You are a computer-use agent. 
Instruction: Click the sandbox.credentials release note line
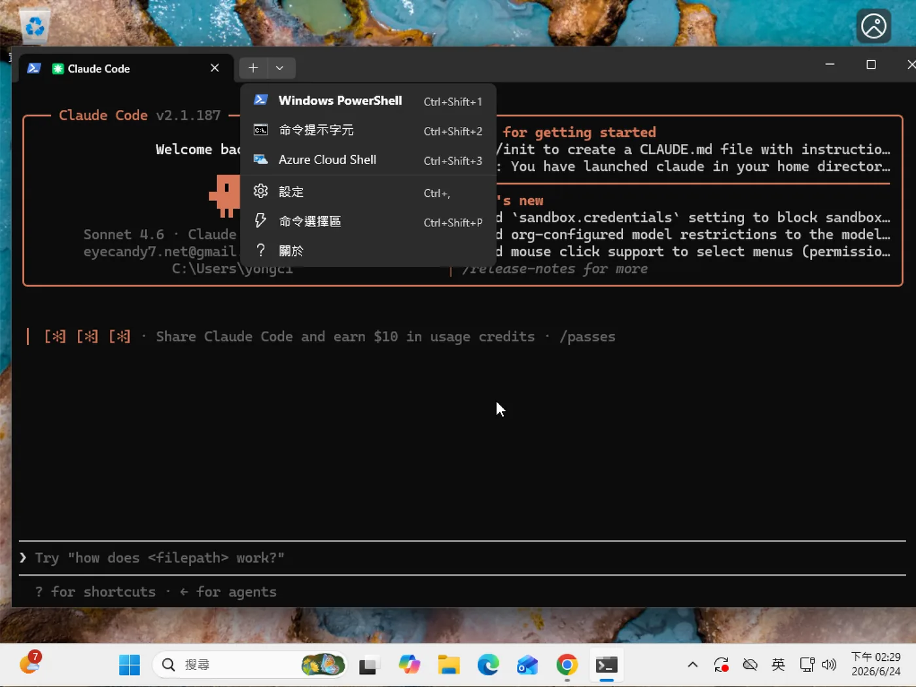click(x=693, y=217)
